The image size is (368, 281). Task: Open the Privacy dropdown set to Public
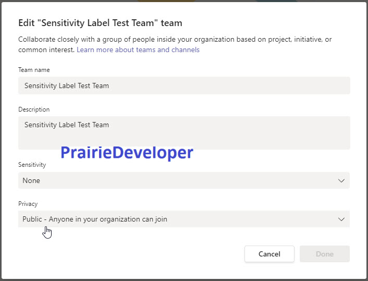[x=184, y=219]
